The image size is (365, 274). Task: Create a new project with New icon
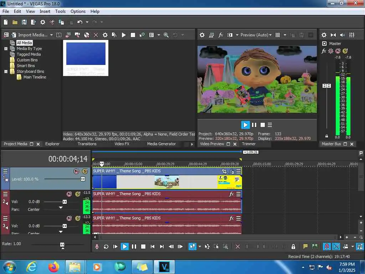6,22
